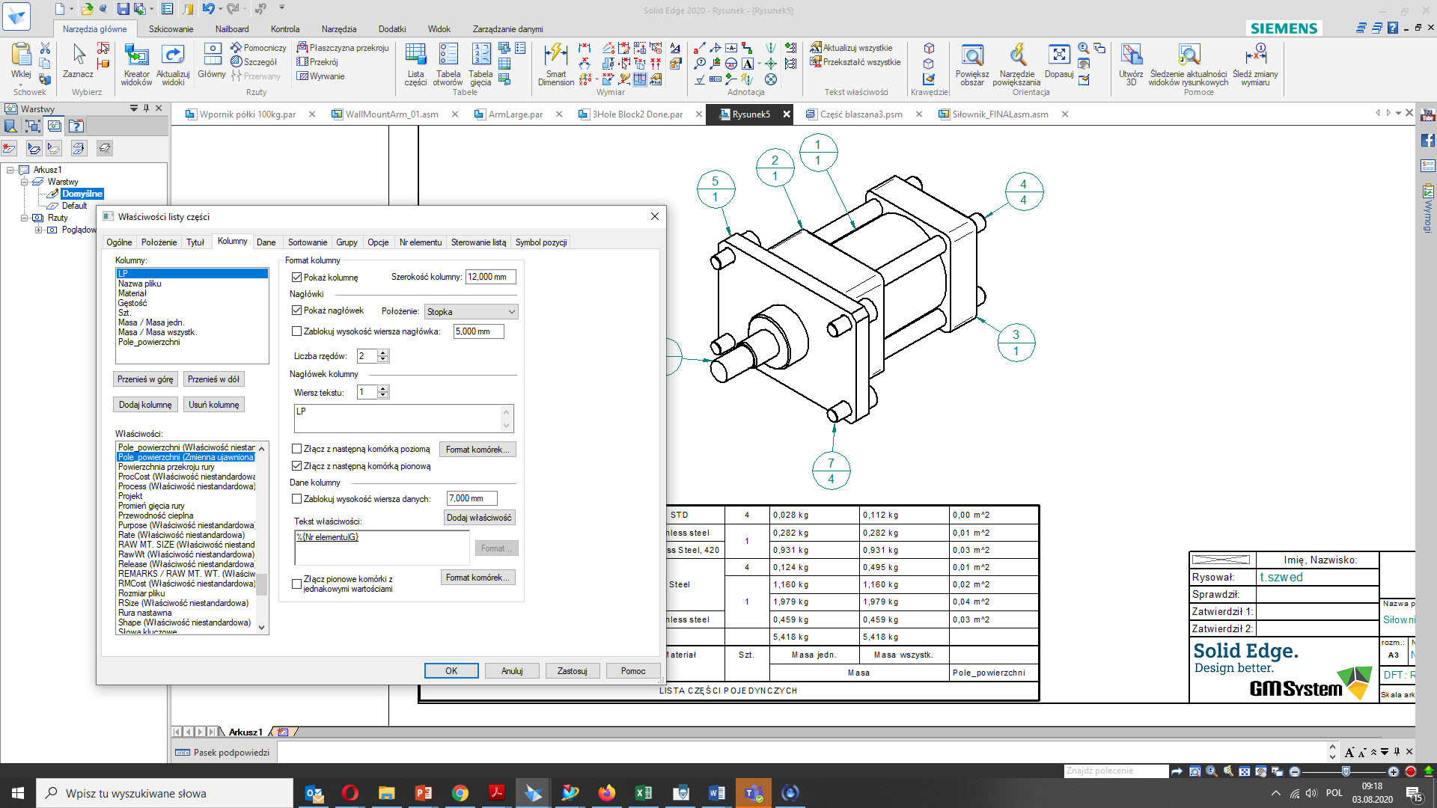This screenshot has height=808, width=1437.
Task: Click Płaszczyzna przekroju tool
Action: click(343, 48)
